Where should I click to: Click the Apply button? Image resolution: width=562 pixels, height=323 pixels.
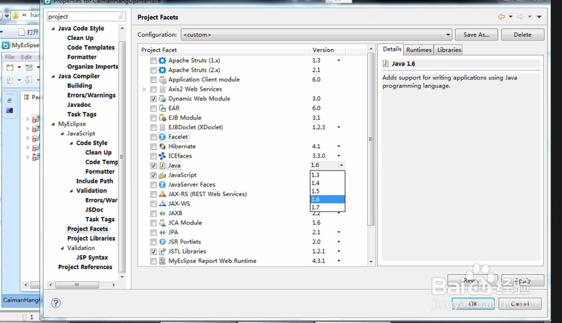[523, 280]
